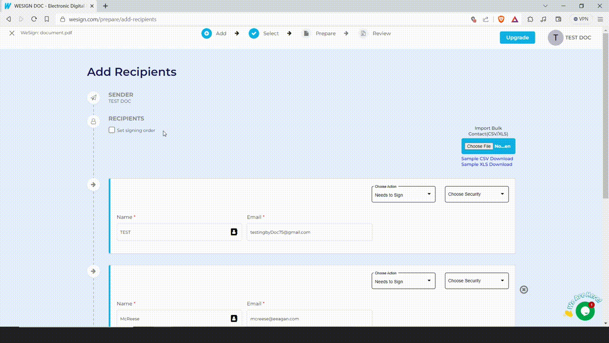Reload the page
609x343 pixels.
click(34, 19)
